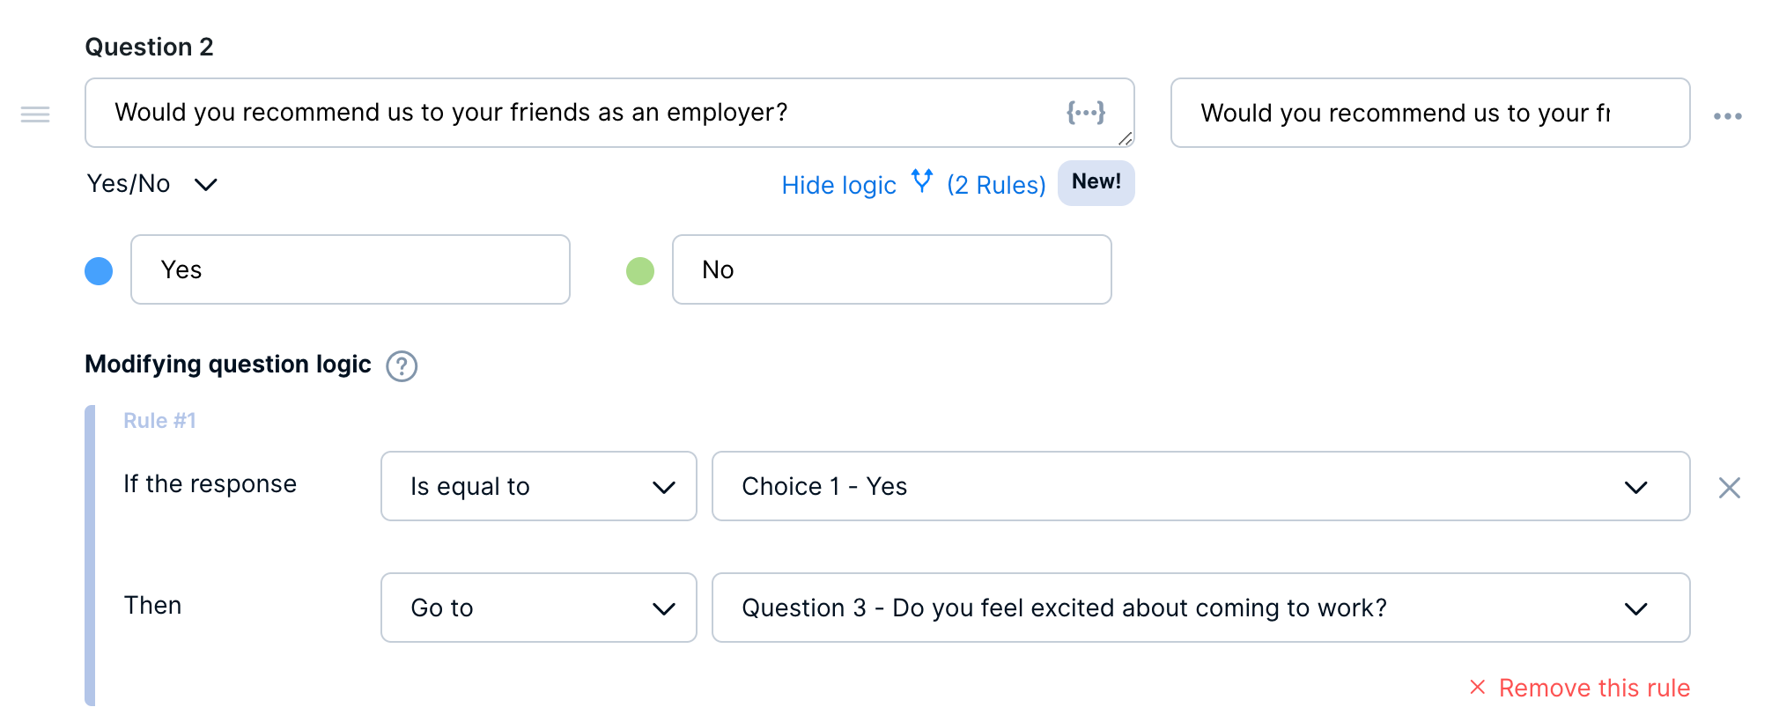Screen dimensions: 1779x722
Task: Expand the 'Go to' action dropdown
Action: [538, 608]
